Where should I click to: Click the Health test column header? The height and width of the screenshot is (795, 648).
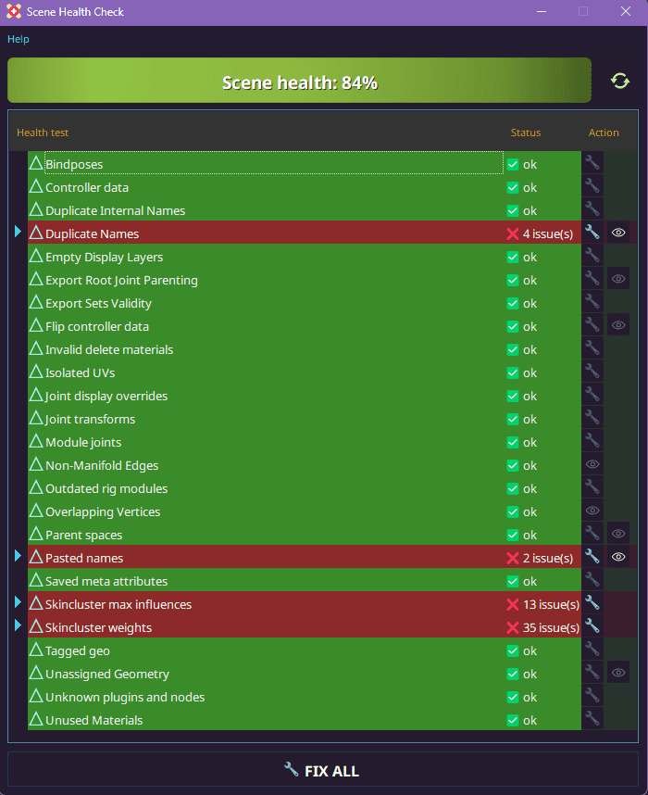click(x=43, y=132)
